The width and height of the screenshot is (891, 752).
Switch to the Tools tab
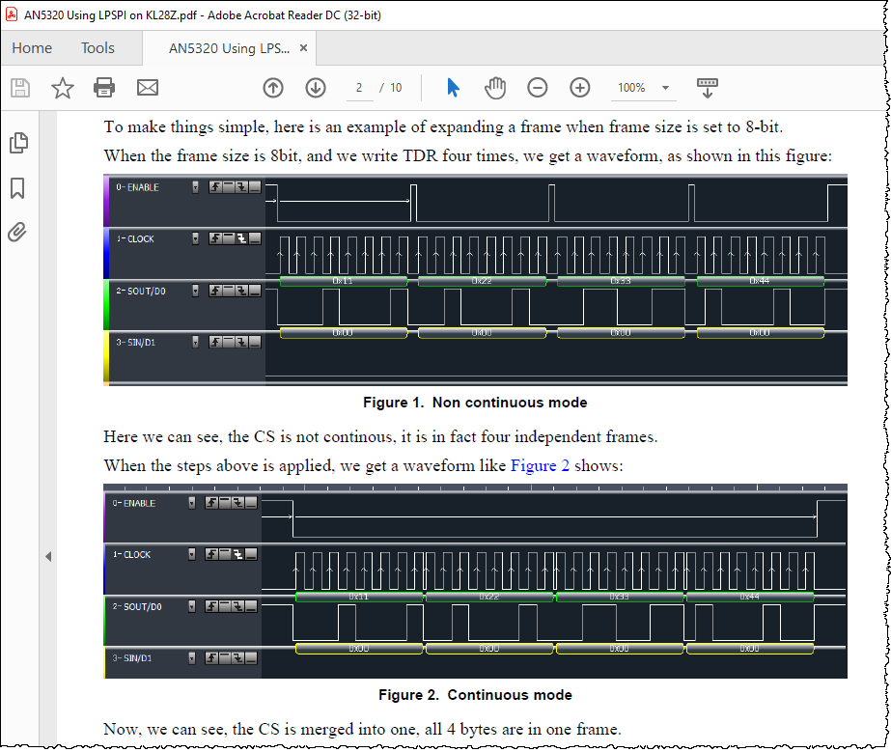97,48
